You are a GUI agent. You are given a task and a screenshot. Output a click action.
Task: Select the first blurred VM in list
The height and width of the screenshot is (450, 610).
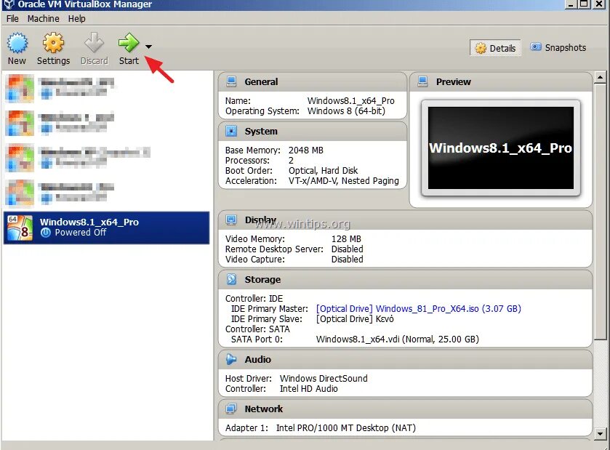coord(107,88)
